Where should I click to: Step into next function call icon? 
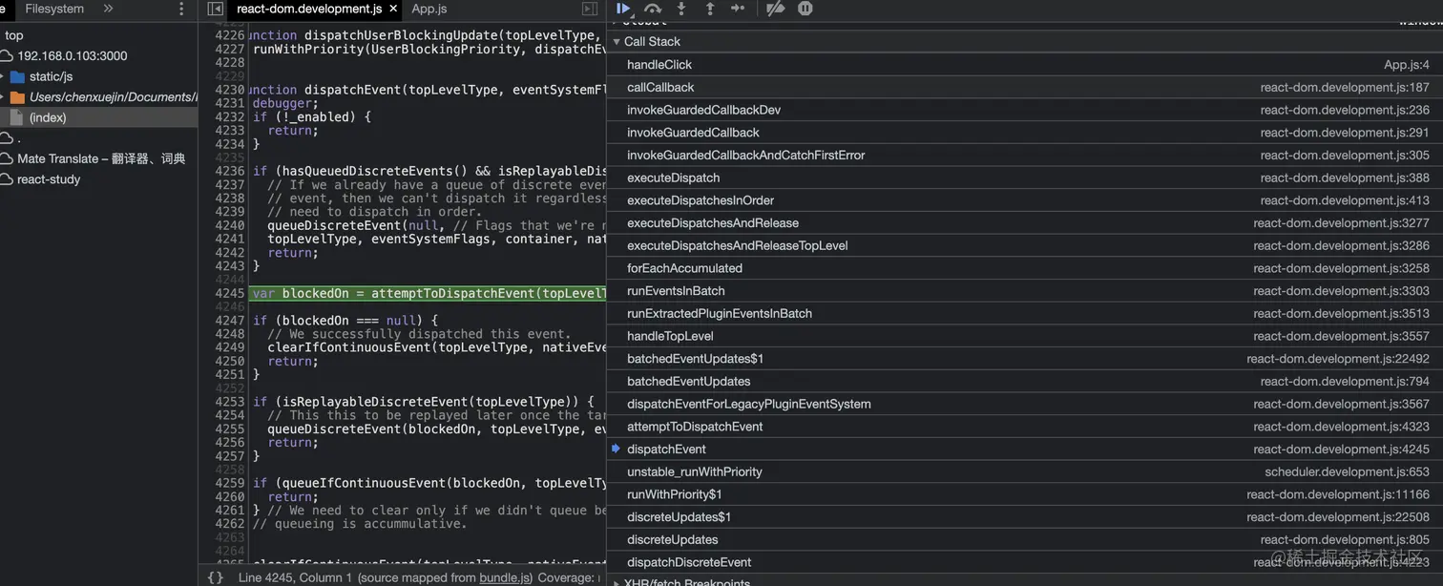pos(681,9)
